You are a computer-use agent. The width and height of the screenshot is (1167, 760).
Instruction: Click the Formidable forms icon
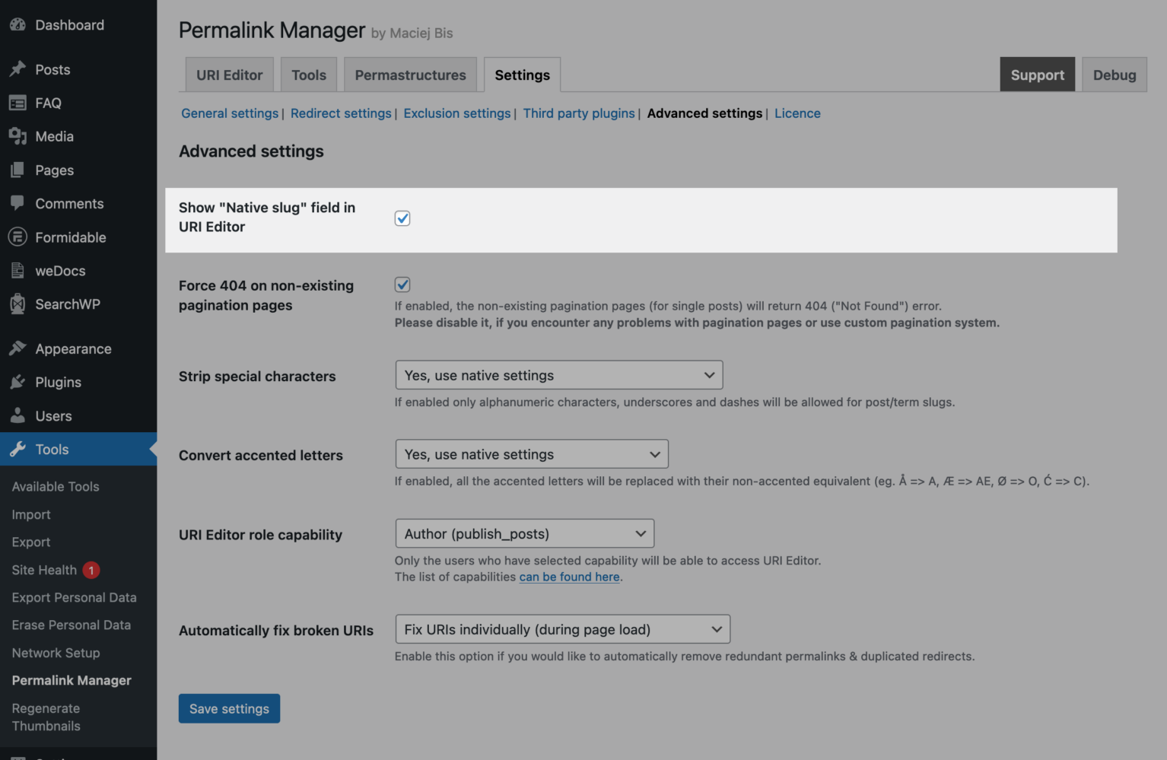coord(17,237)
